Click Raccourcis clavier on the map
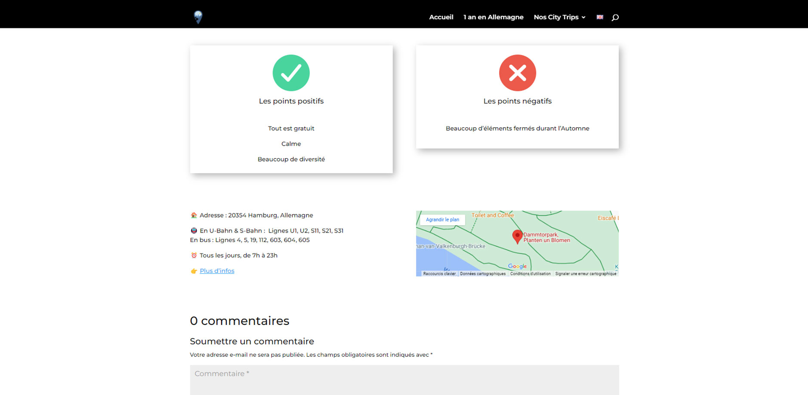 (x=439, y=274)
